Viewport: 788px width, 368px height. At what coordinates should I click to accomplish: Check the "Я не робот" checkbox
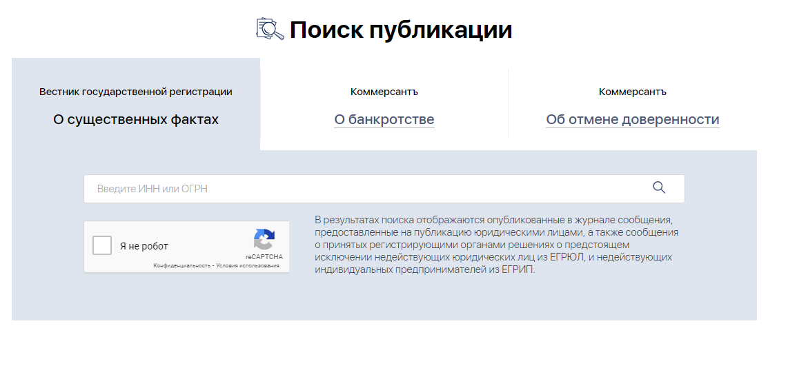(x=102, y=245)
